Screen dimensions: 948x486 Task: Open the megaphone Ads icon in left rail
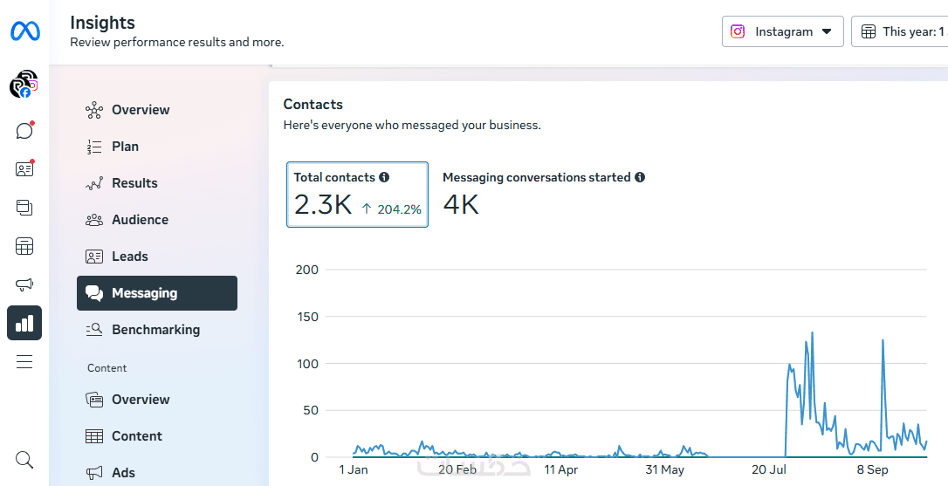[24, 284]
